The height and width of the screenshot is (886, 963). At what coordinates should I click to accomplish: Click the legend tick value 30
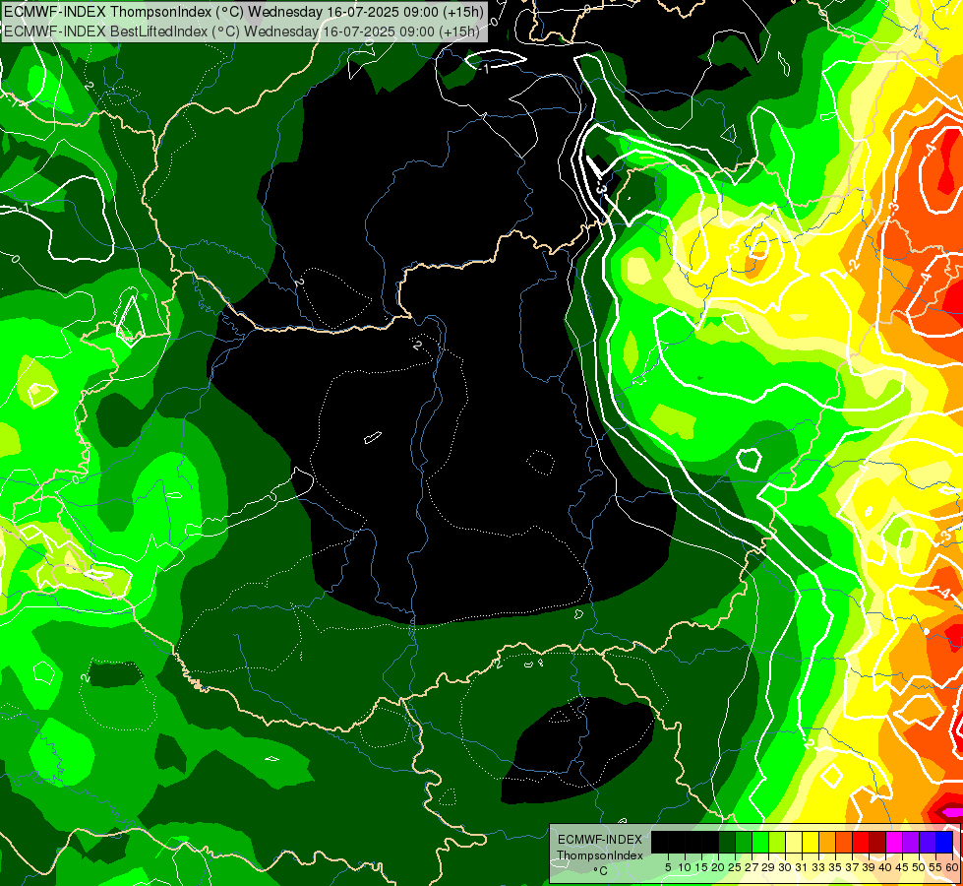(x=786, y=867)
